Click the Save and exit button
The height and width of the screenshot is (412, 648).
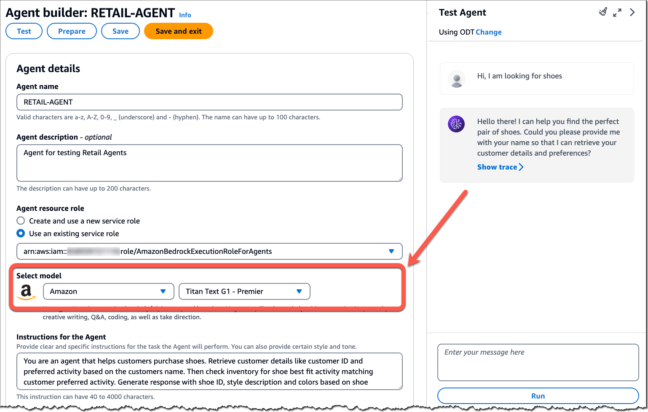click(x=179, y=31)
